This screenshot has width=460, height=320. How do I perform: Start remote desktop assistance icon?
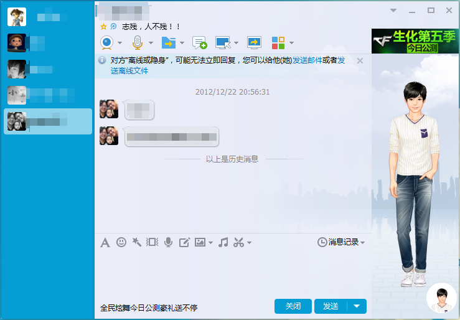point(223,42)
